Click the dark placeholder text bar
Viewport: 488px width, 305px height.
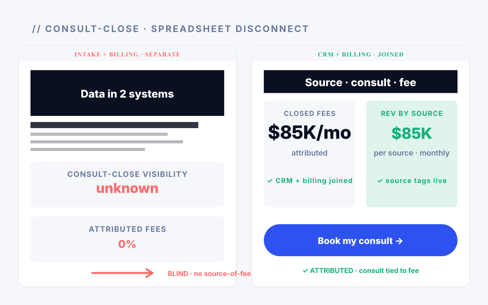coord(114,125)
